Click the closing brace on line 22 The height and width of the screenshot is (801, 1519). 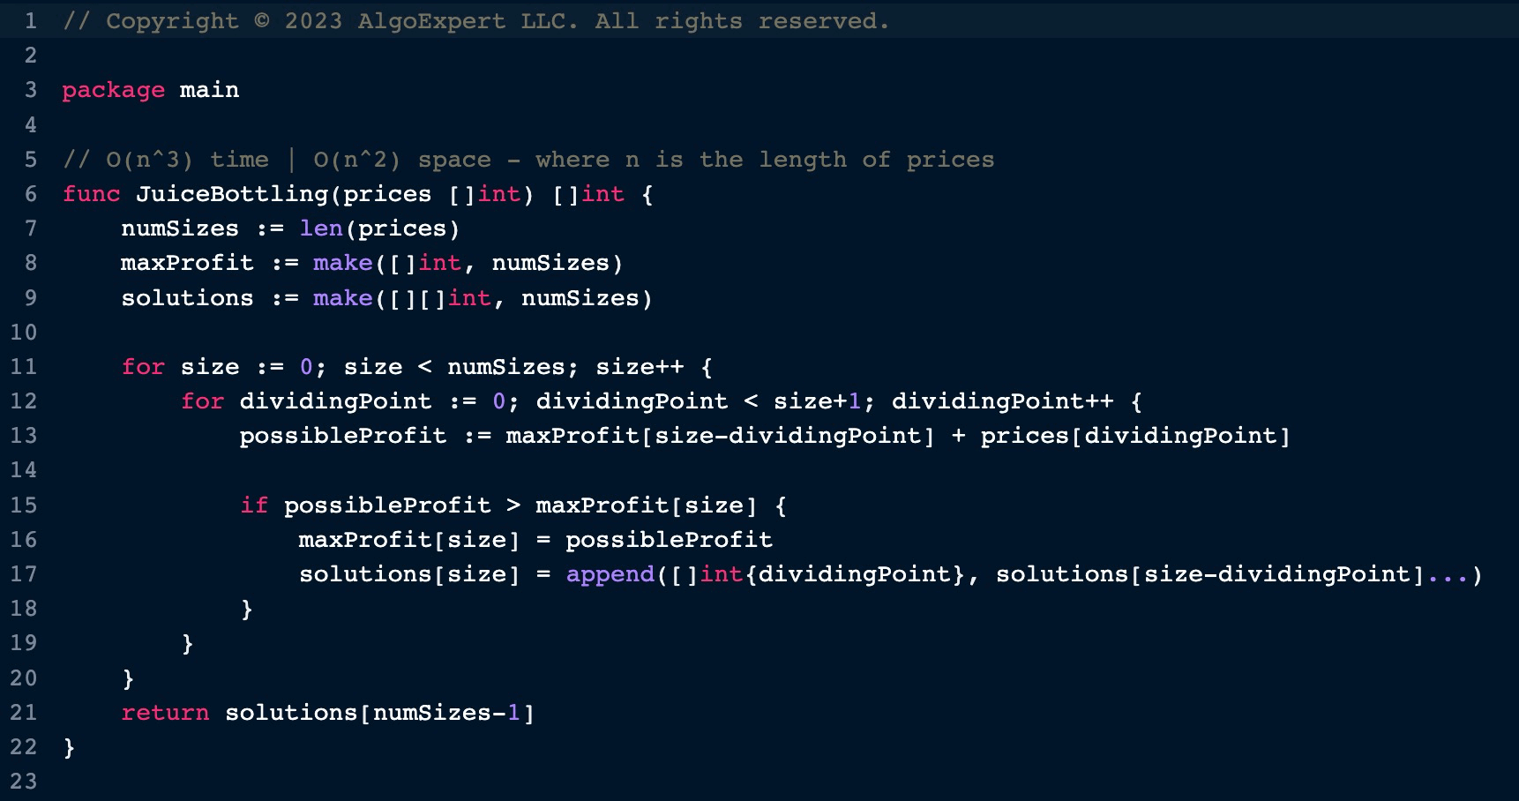coord(69,748)
